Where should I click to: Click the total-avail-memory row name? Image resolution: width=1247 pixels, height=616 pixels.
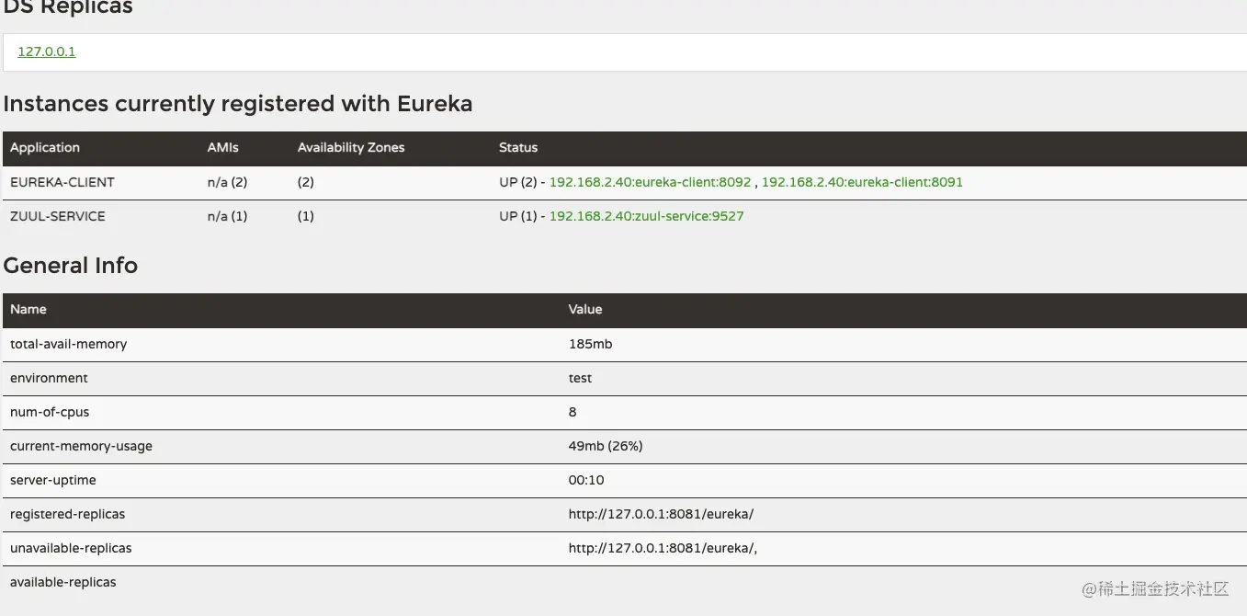tap(69, 344)
